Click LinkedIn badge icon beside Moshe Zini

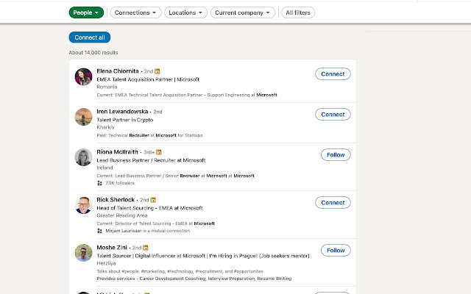(146, 248)
